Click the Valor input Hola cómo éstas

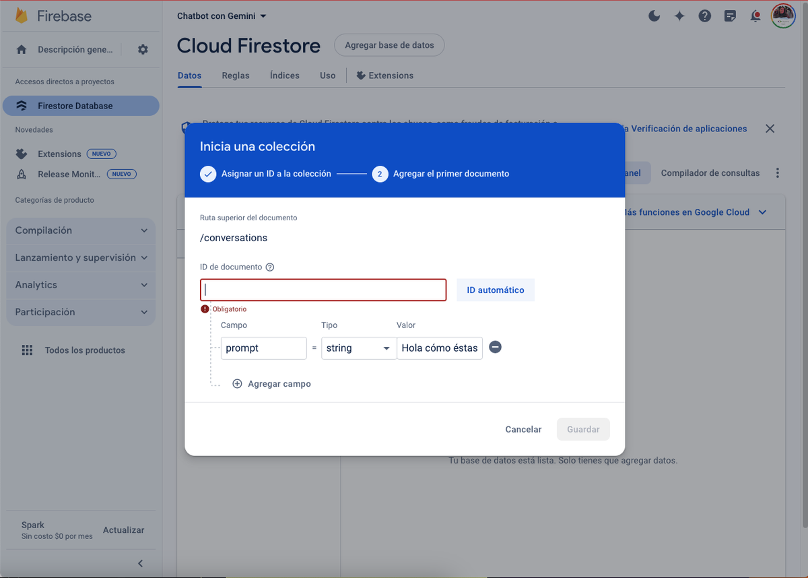(x=440, y=348)
